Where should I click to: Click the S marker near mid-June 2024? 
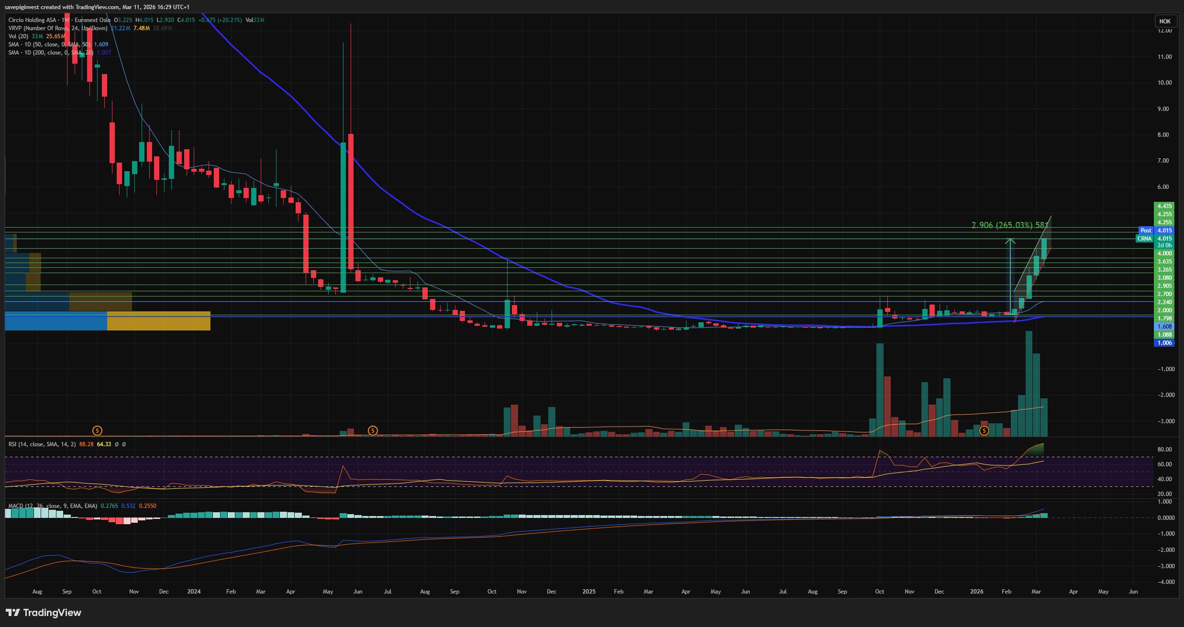coord(373,430)
